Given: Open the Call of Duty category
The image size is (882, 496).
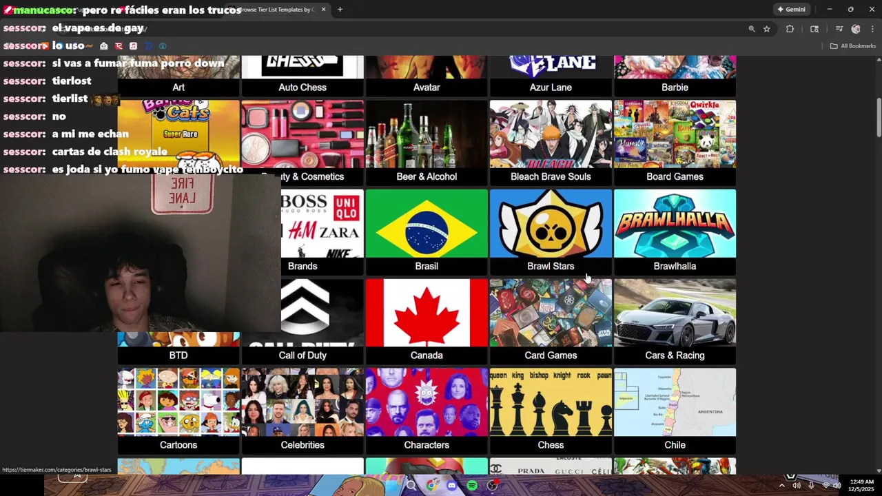Looking at the screenshot, I should pos(302,322).
